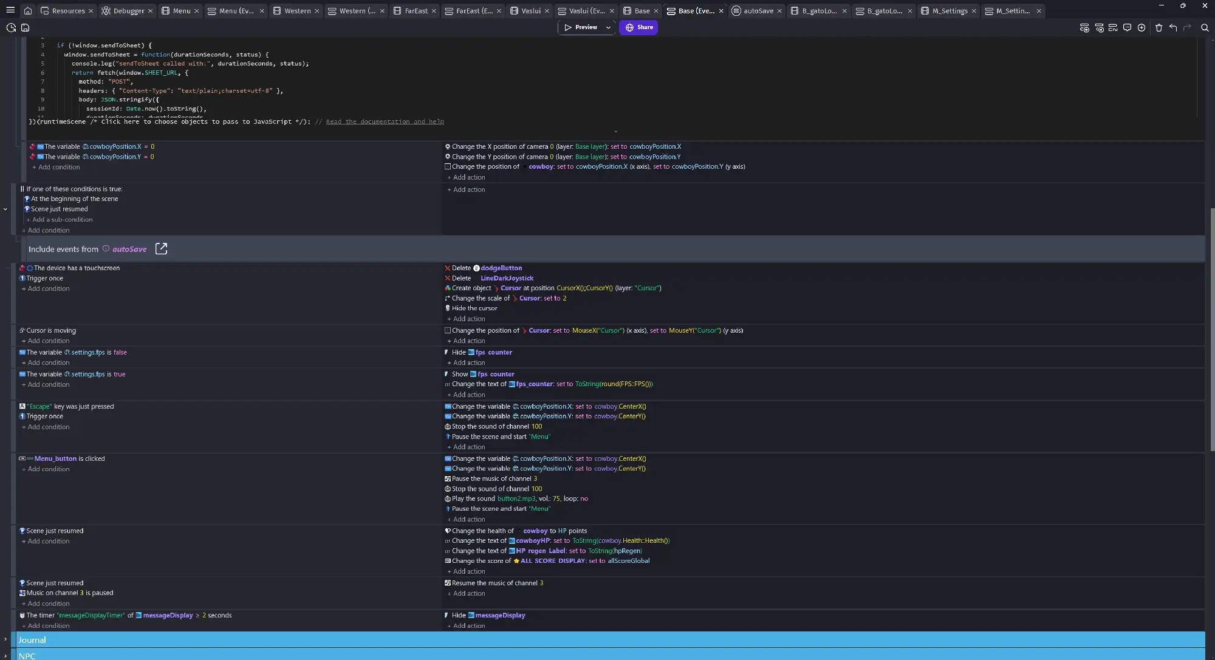This screenshot has width=1215, height=660.
Task: Open the main hamburger menu
Action: [x=10, y=10]
